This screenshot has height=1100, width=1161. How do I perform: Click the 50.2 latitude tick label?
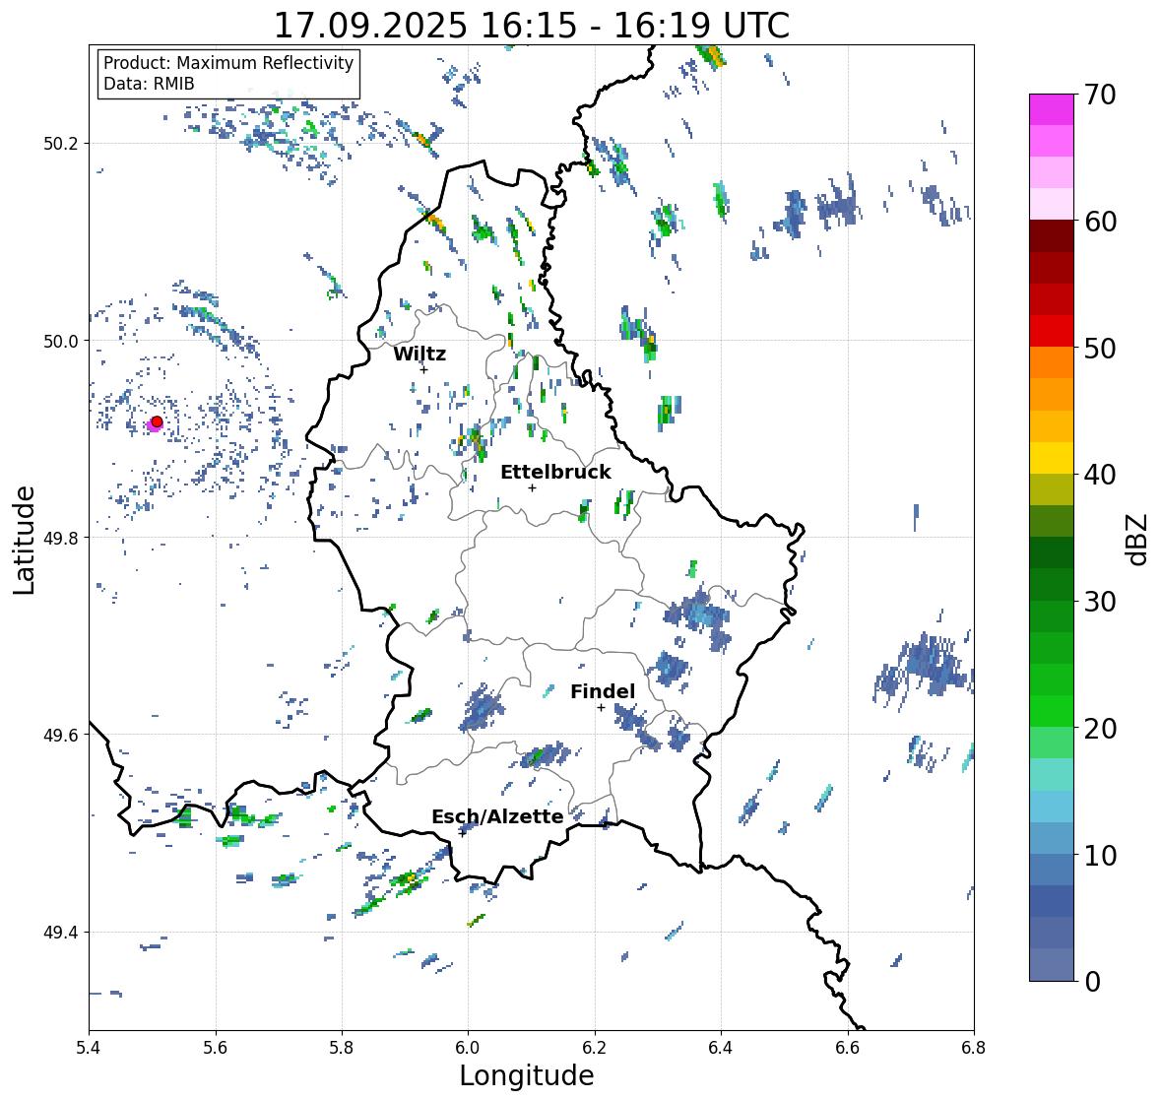click(x=61, y=143)
